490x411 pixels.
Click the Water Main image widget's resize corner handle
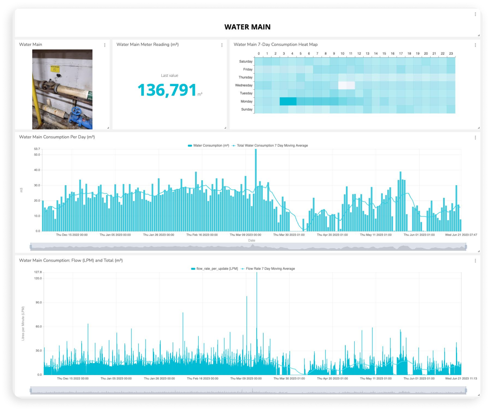108,128
